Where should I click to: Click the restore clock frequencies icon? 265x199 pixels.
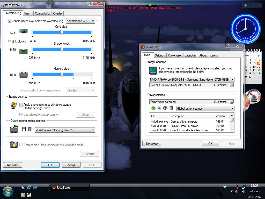tap(14, 144)
